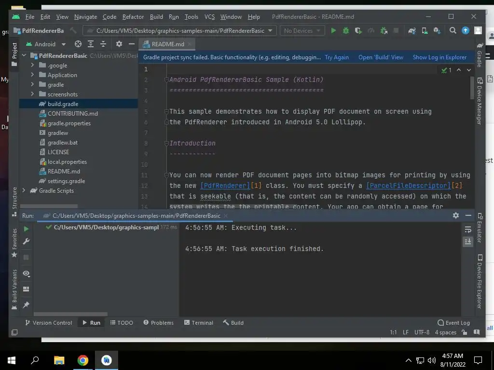Open Project panel settings gear

[119, 44]
